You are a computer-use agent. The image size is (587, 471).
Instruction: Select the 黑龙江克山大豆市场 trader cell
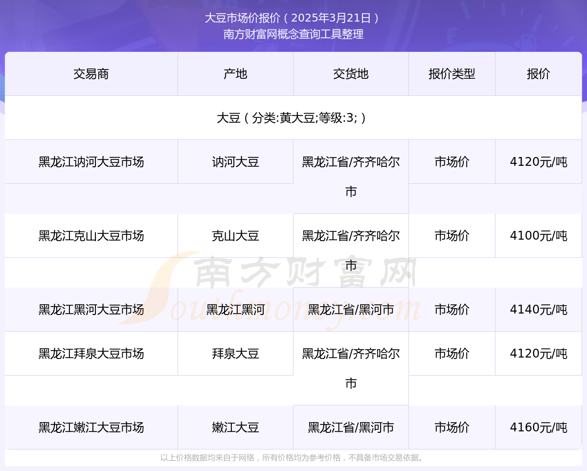[x=91, y=236]
